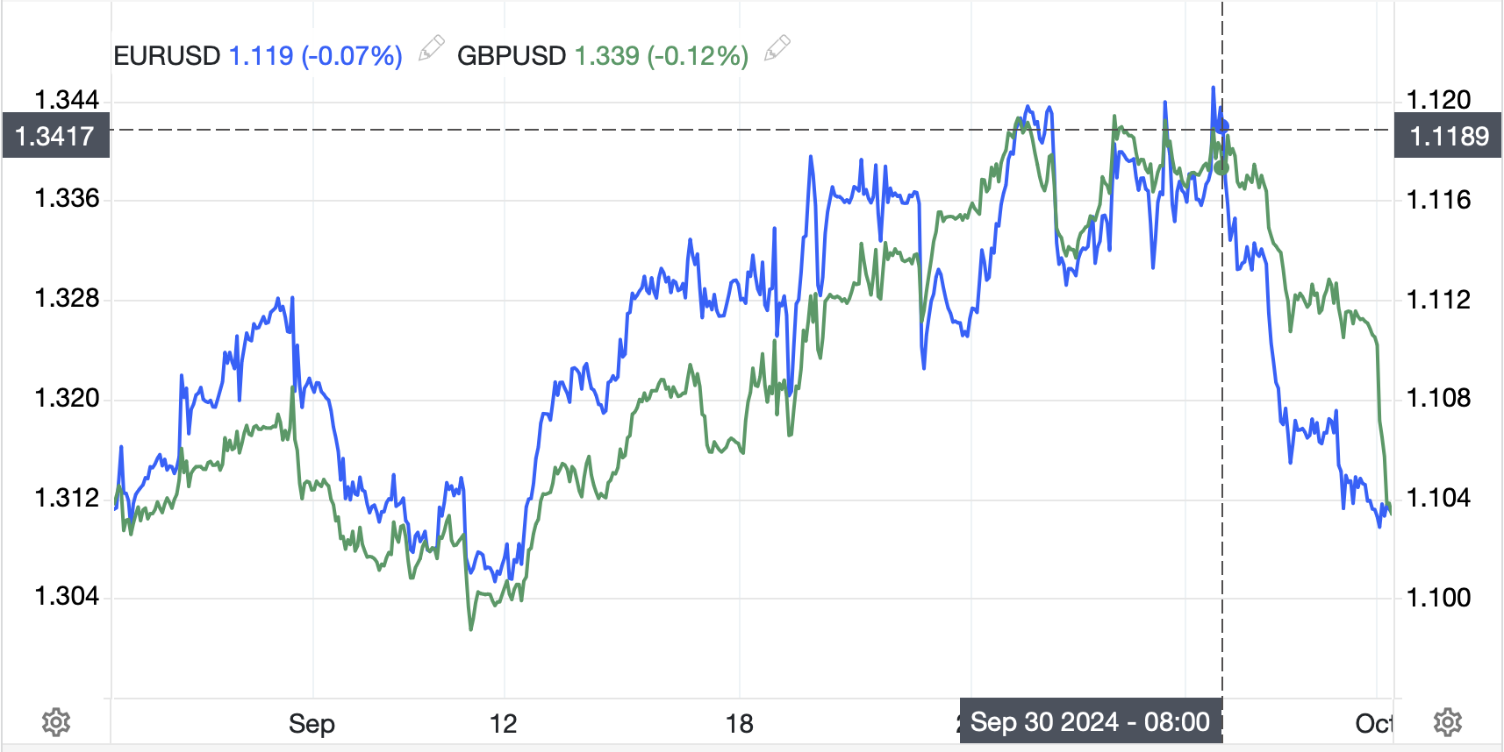Click the Sep 30 2024 - 08:00 date label
Image resolution: width=1504 pixels, height=752 pixels.
pyautogui.click(x=1090, y=721)
